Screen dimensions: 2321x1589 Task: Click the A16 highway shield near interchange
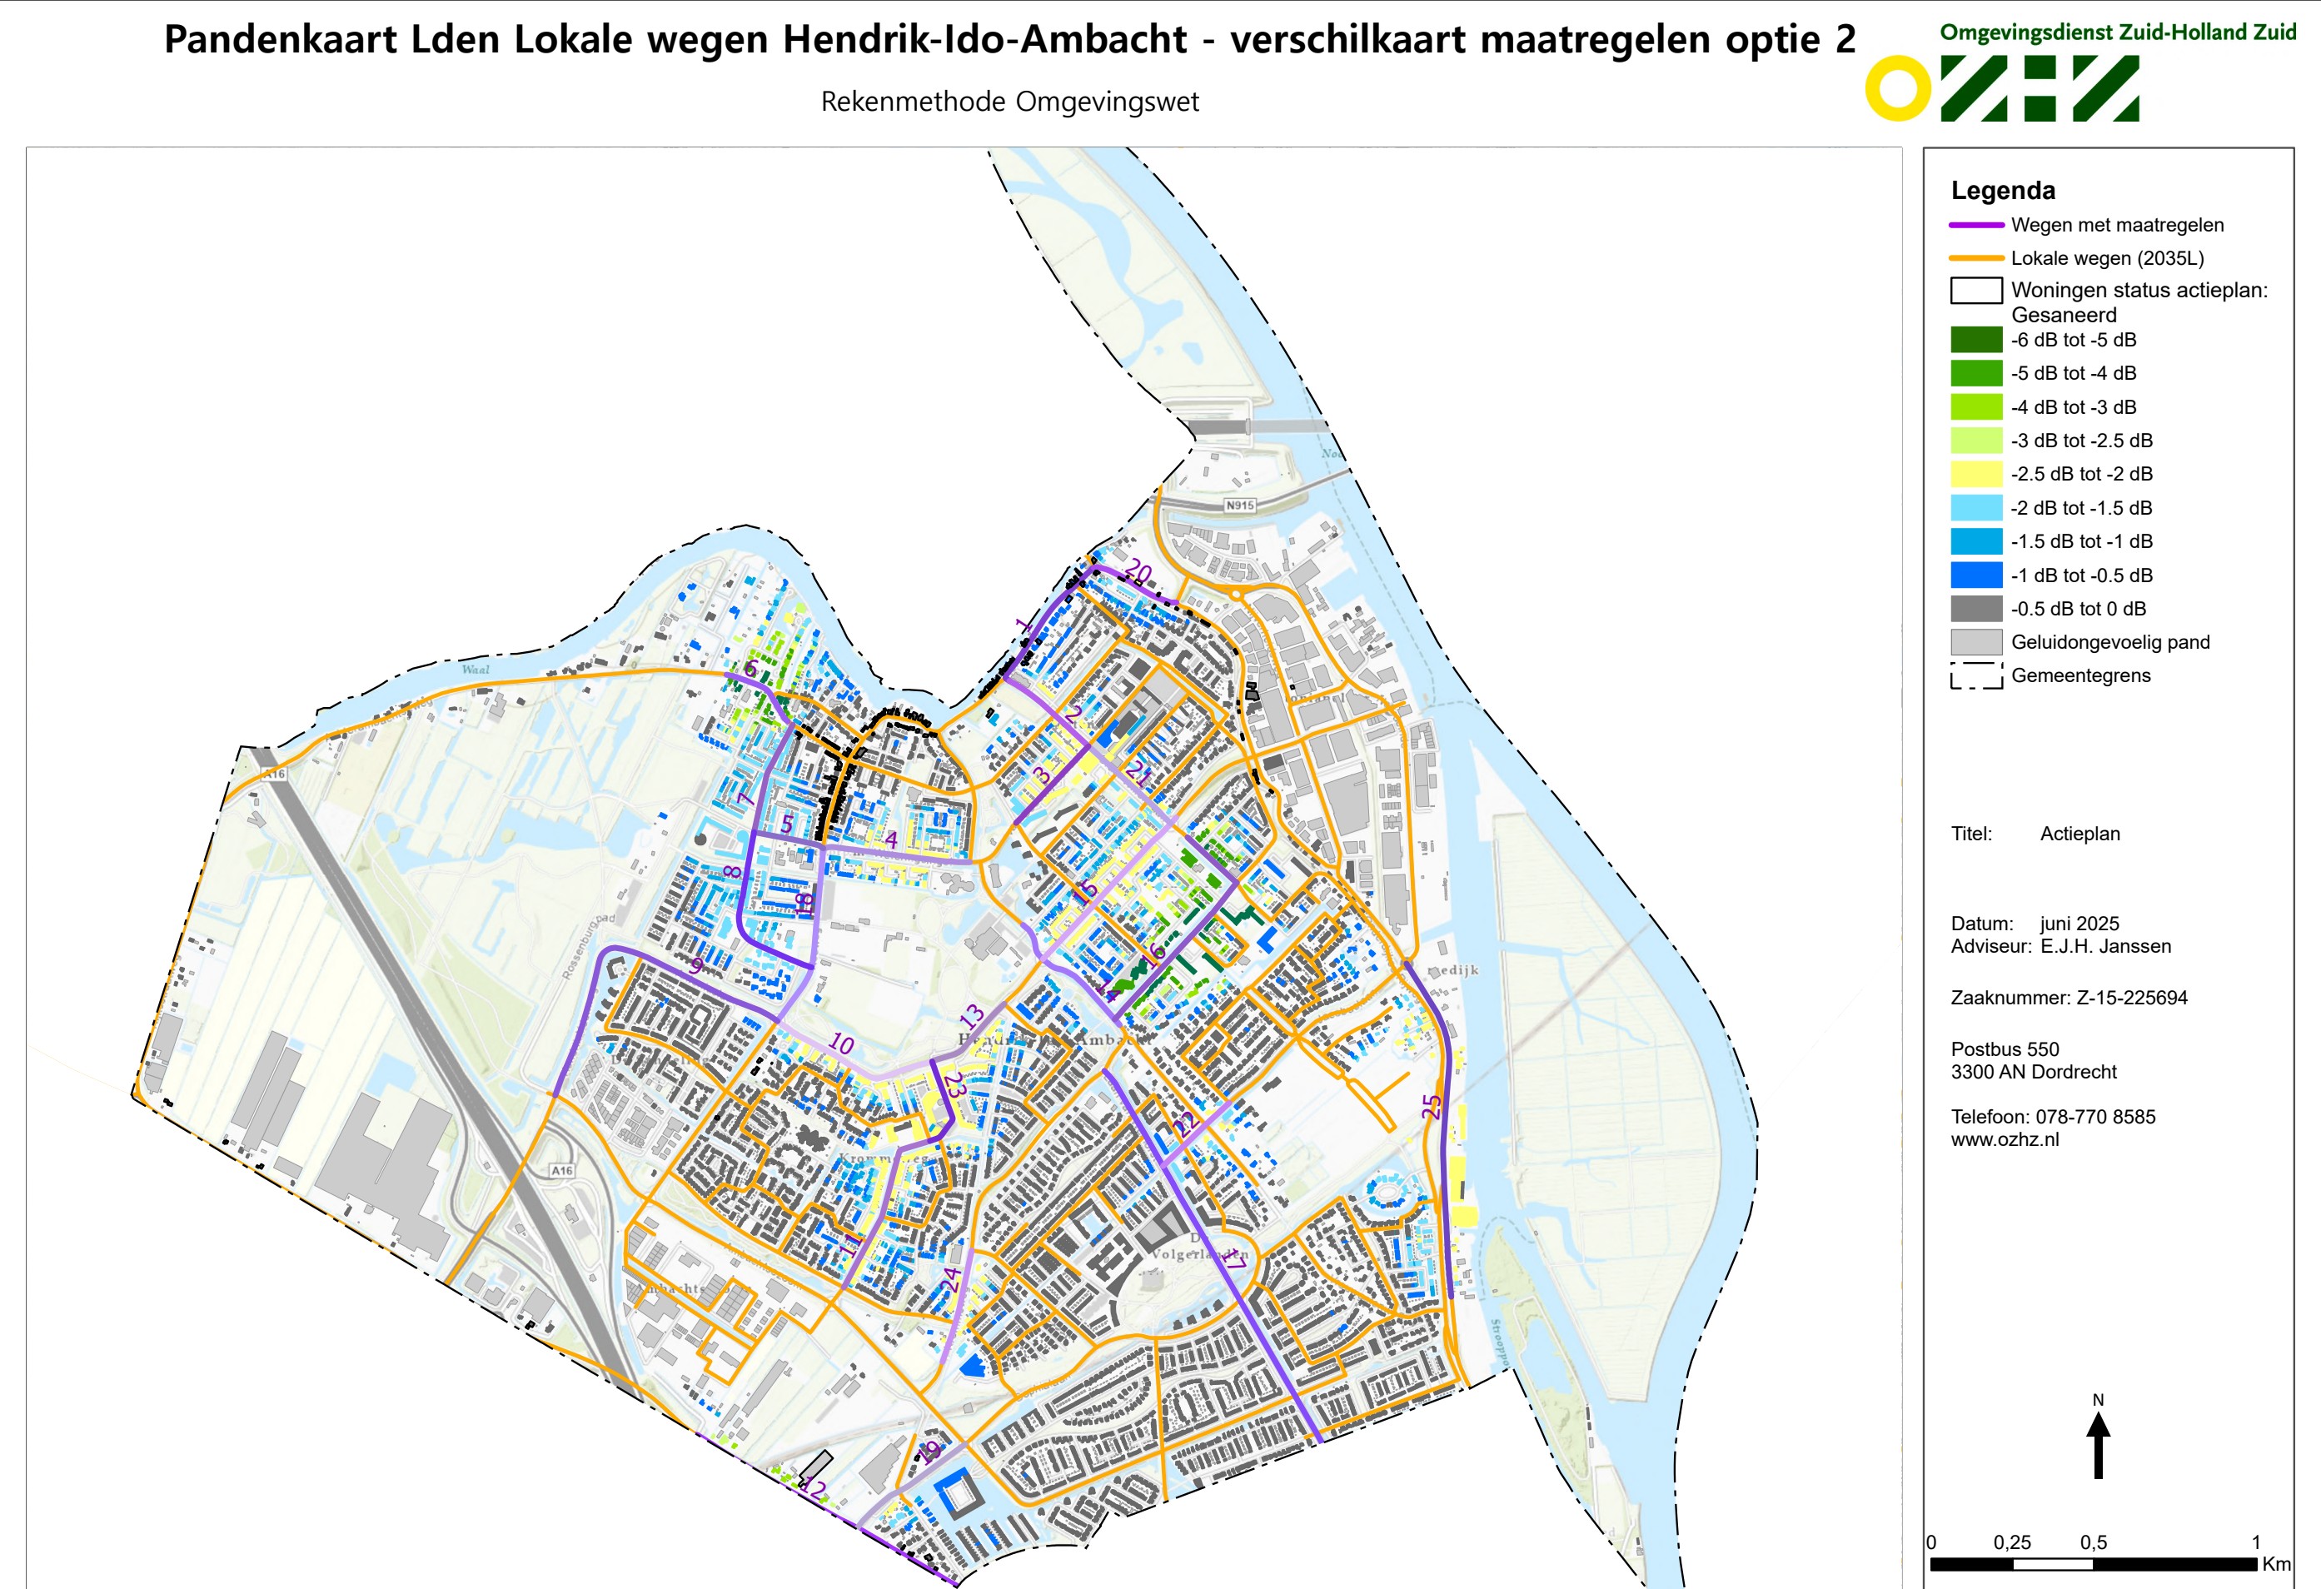(562, 1171)
